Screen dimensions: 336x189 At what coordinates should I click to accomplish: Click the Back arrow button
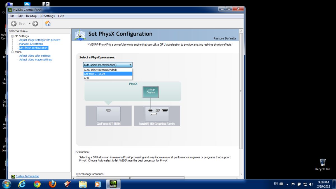pyautogui.click(x=14, y=24)
